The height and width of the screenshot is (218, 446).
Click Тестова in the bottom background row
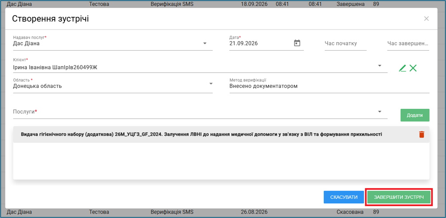coord(99,212)
